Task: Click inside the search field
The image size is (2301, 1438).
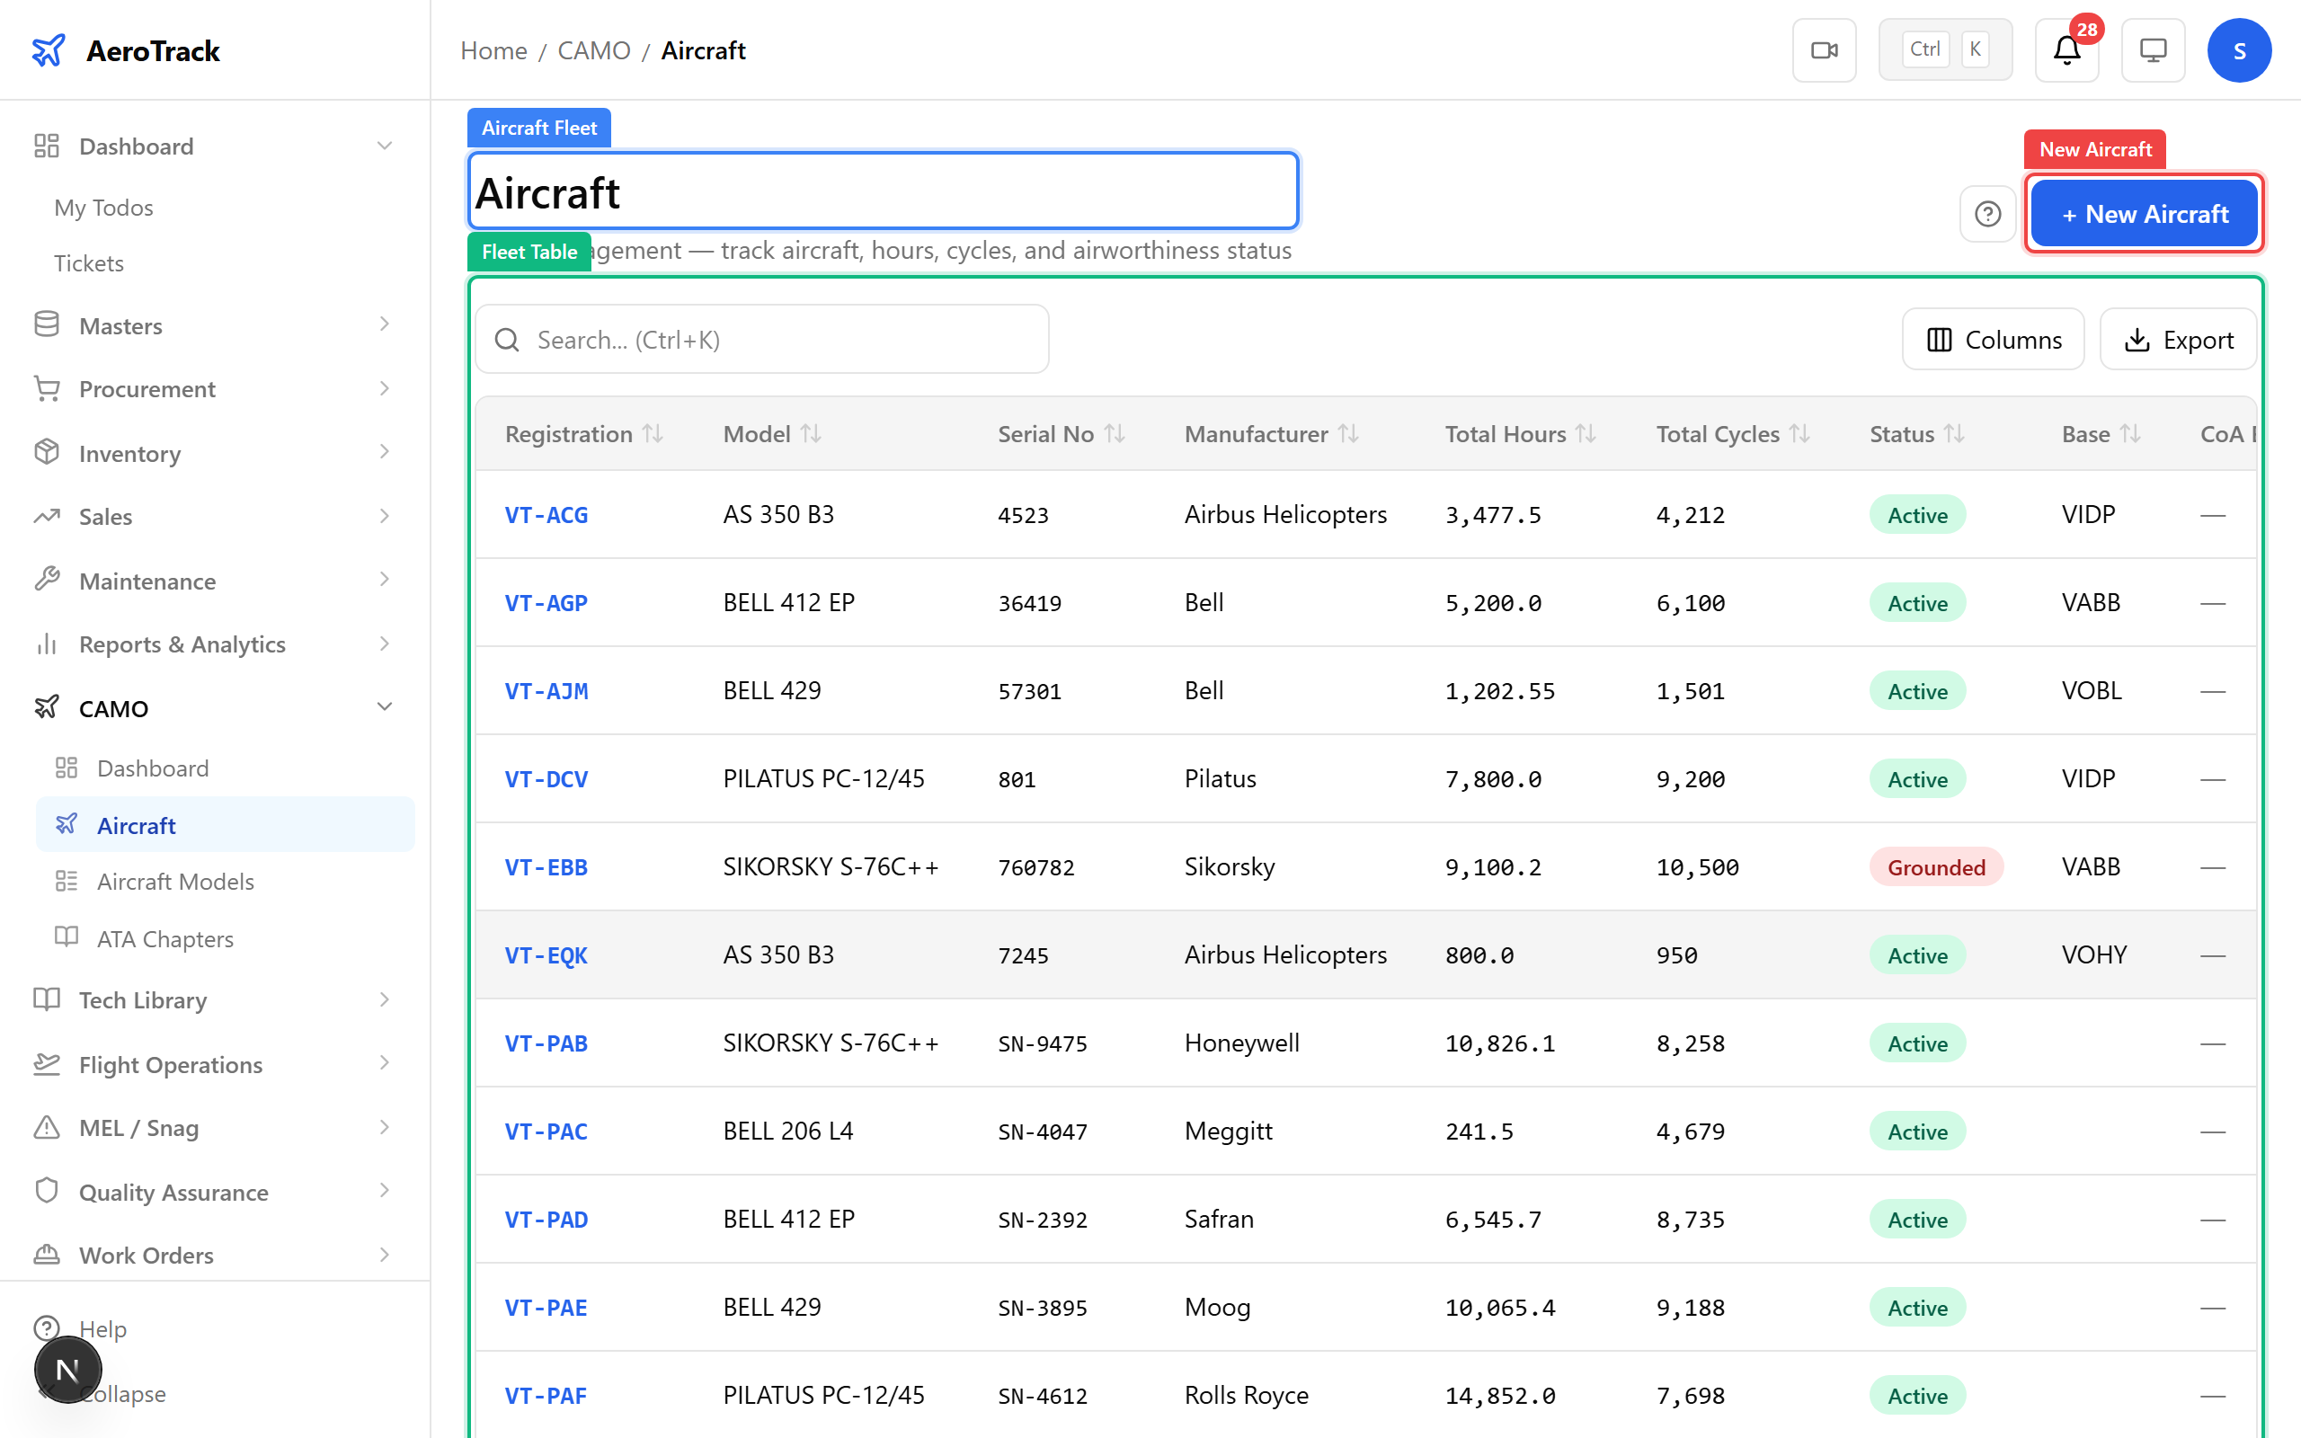Action: (x=760, y=339)
